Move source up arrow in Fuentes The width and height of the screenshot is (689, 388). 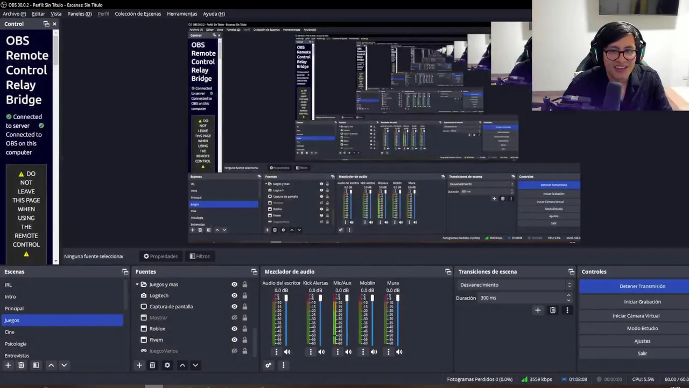click(x=182, y=365)
